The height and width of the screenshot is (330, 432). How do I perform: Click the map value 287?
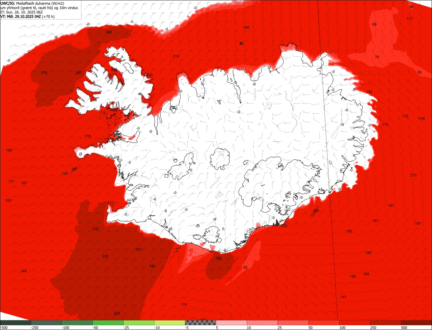click(79, 73)
